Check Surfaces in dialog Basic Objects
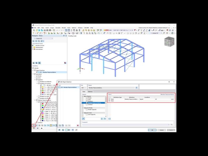This screenshot has height=156, width=208. (87, 105)
